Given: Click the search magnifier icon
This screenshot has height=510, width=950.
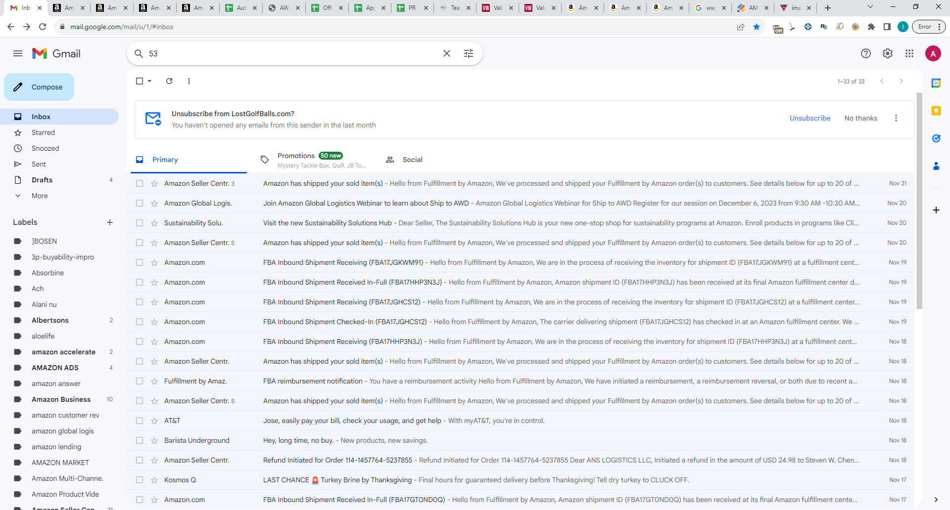Looking at the screenshot, I should (139, 53).
